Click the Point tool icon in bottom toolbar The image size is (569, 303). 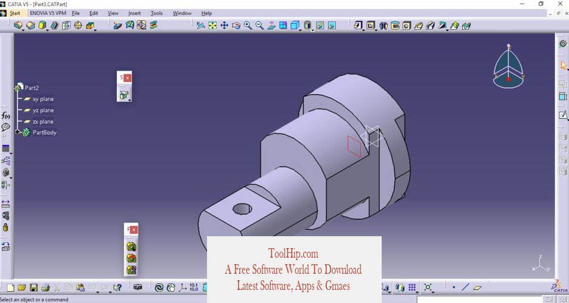454,287
